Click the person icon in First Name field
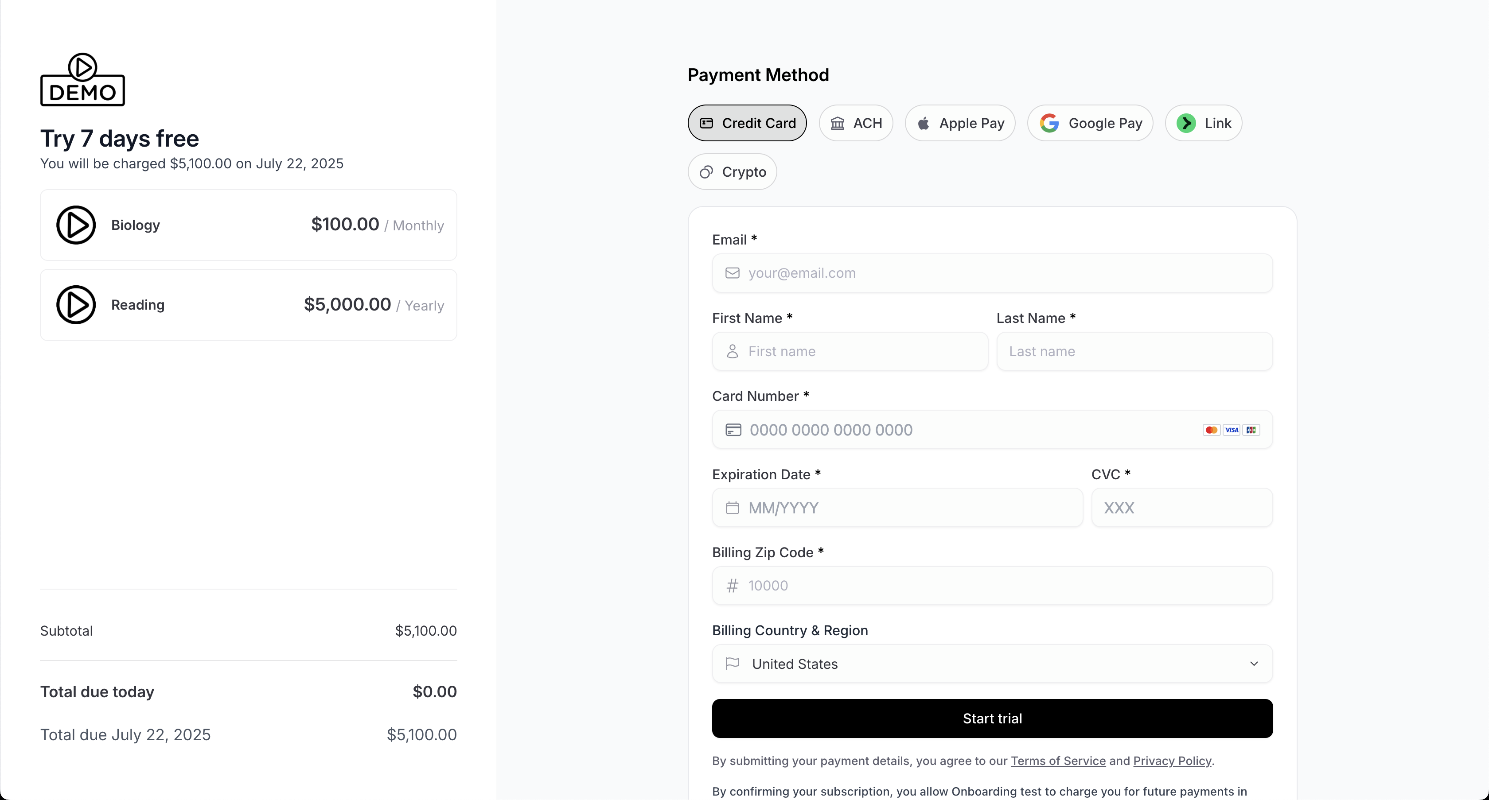This screenshot has height=800, width=1489. tap(733, 351)
